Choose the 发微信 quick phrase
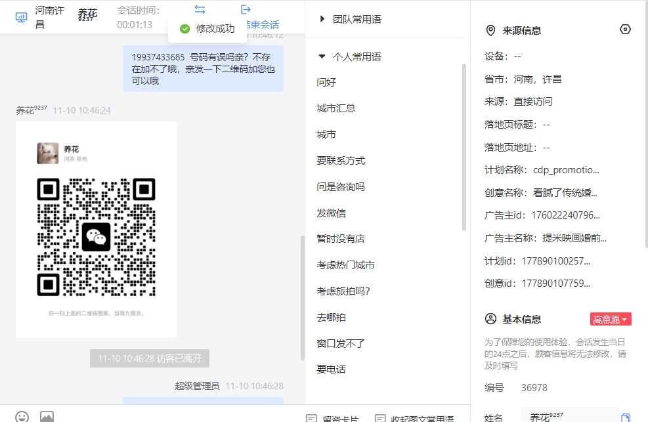The image size is (648, 422). [x=332, y=213]
